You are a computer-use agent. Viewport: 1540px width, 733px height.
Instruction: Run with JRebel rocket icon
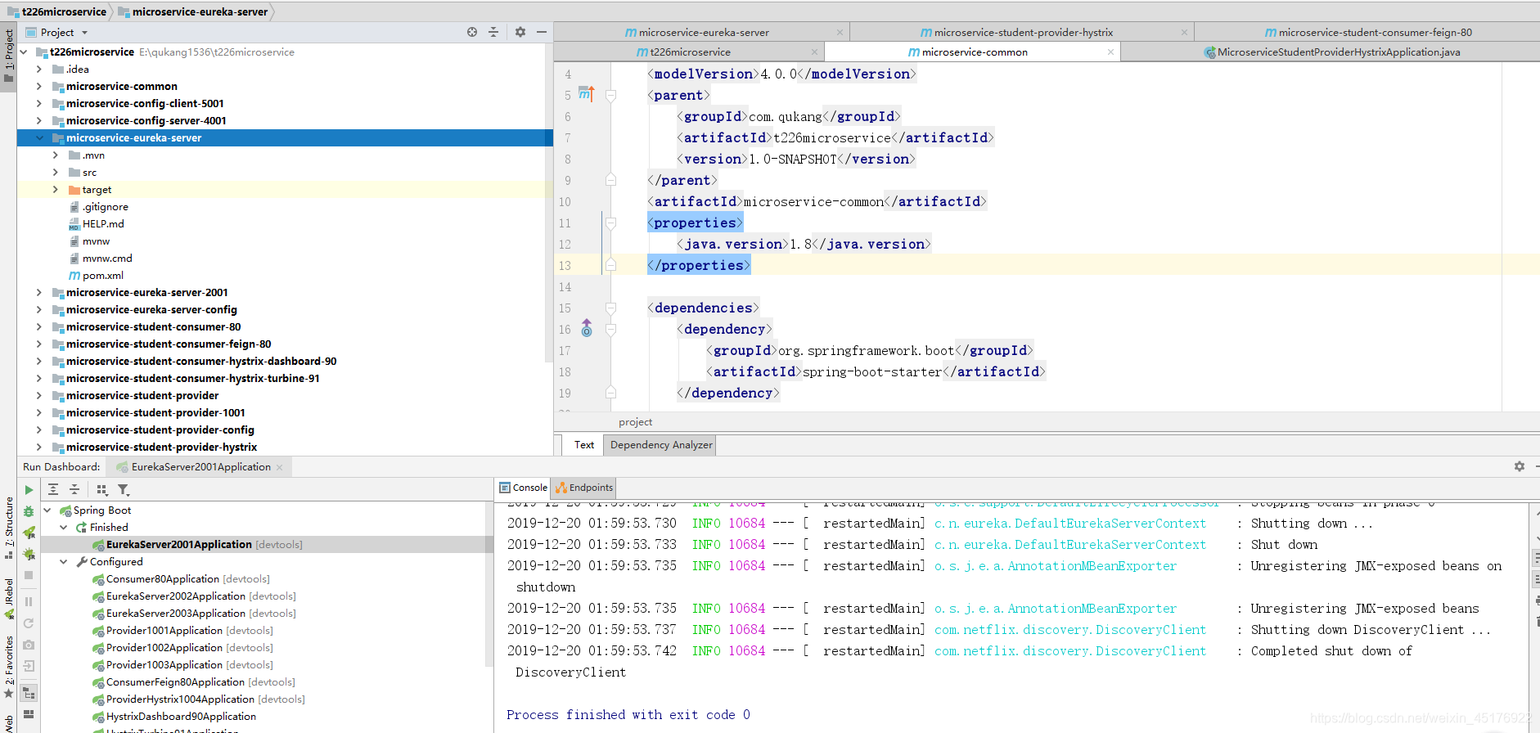click(29, 533)
